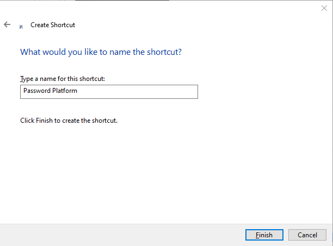This screenshot has height=246, width=333.
Task: Focus the shortcut name text box
Action: 109,91
